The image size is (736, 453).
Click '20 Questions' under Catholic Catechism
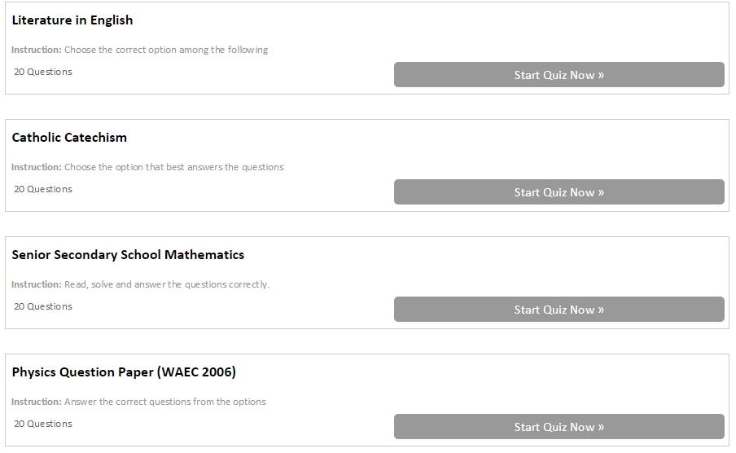click(43, 189)
